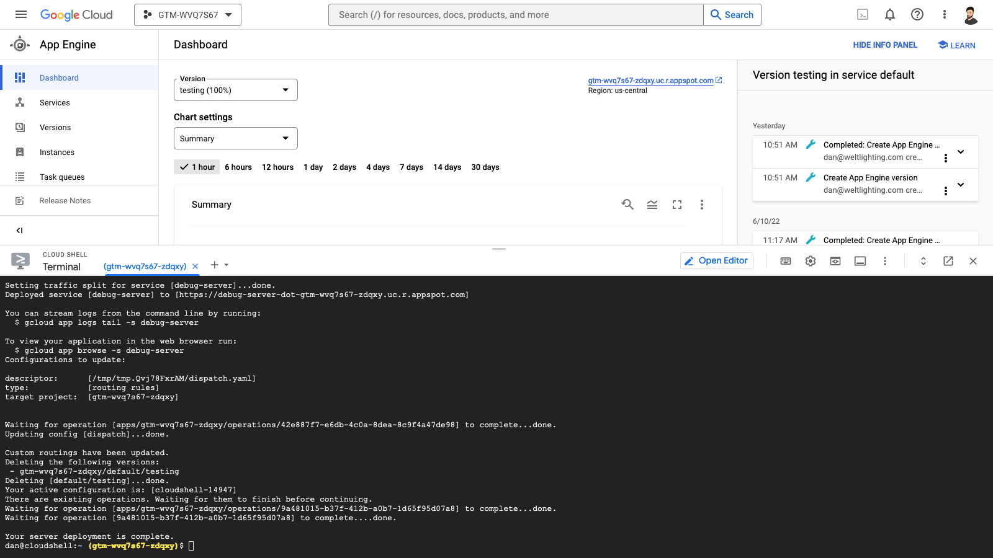Click the Cloud Shell panel resize handle
The image size is (993, 558).
coord(499,249)
